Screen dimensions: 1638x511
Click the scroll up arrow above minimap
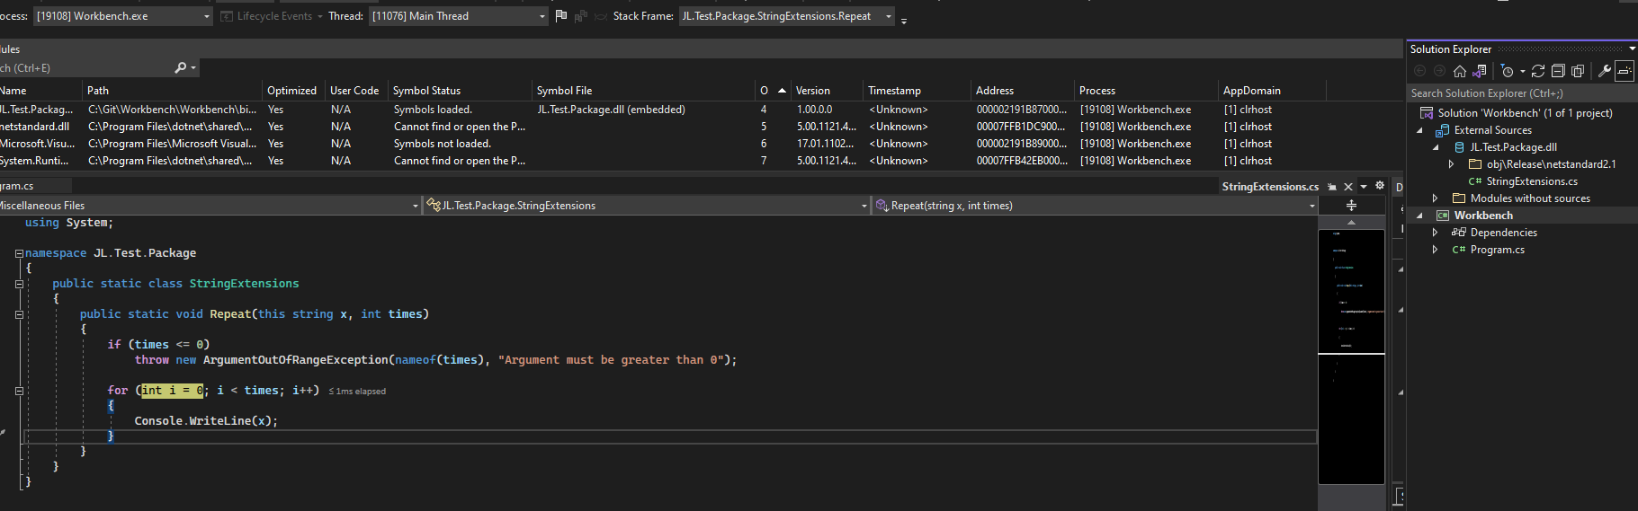coord(1351,222)
